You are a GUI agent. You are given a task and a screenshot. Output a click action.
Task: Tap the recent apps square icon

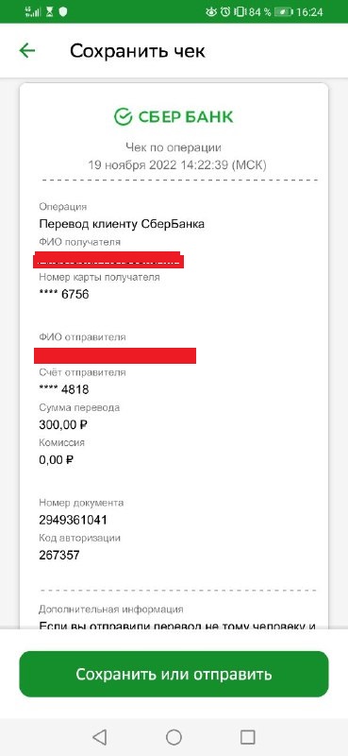tap(247, 737)
